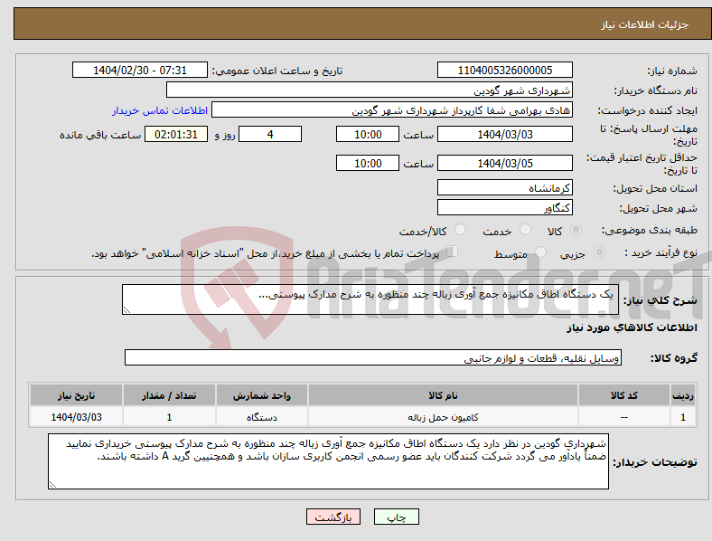The width and height of the screenshot is (712, 541).
Task: Click توضیحات خریدار notes textarea
Action: 328,461
